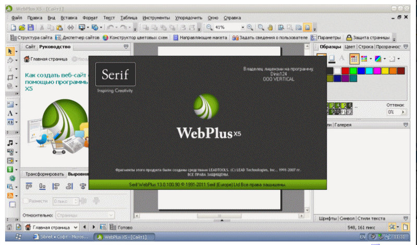Click Диспетчер сайтов button
Viewport: 417px width, 245px height.
click(x=77, y=37)
